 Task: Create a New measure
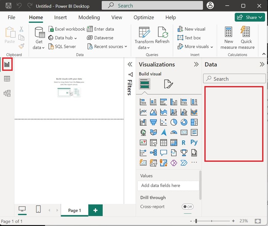coord(229,38)
